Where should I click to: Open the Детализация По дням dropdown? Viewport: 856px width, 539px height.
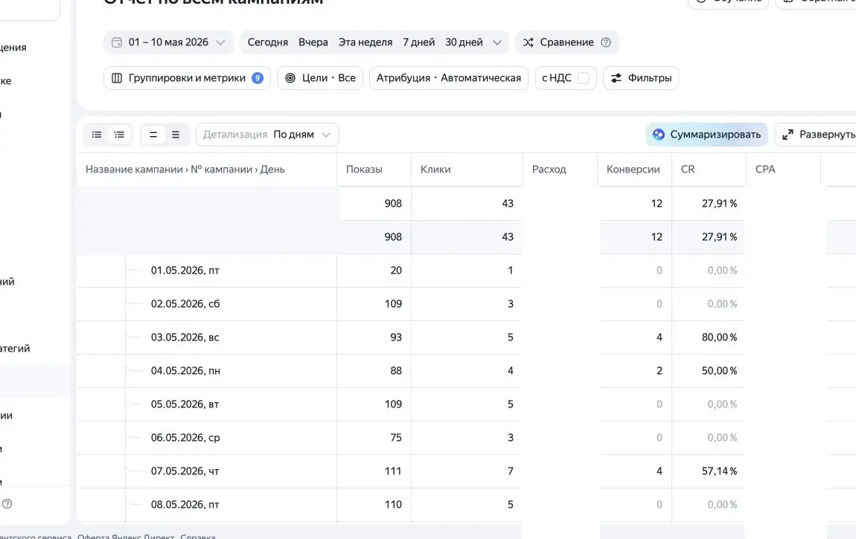[x=267, y=135]
